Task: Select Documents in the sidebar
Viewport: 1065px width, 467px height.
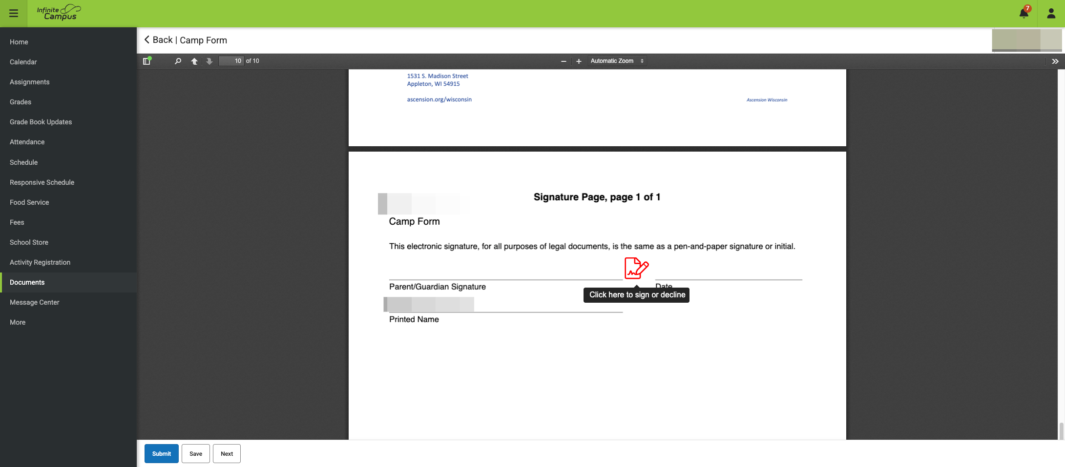Action: coord(68,282)
